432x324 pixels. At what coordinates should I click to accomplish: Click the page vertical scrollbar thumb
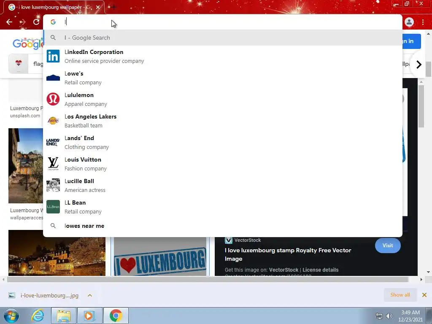click(x=429, y=69)
